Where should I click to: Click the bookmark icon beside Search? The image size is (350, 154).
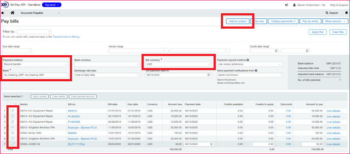(346, 13)
